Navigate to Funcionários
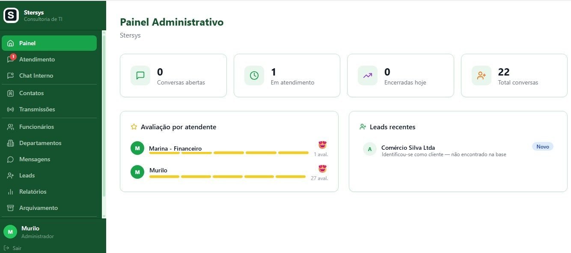The height and width of the screenshot is (253, 571). tap(49, 127)
